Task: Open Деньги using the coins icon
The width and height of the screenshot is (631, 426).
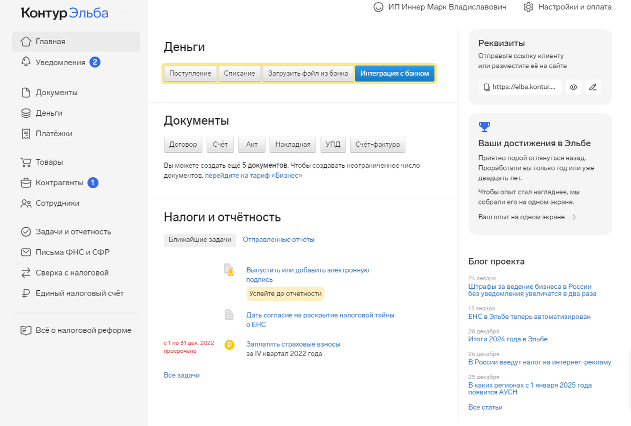Action: (x=25, y=113)
